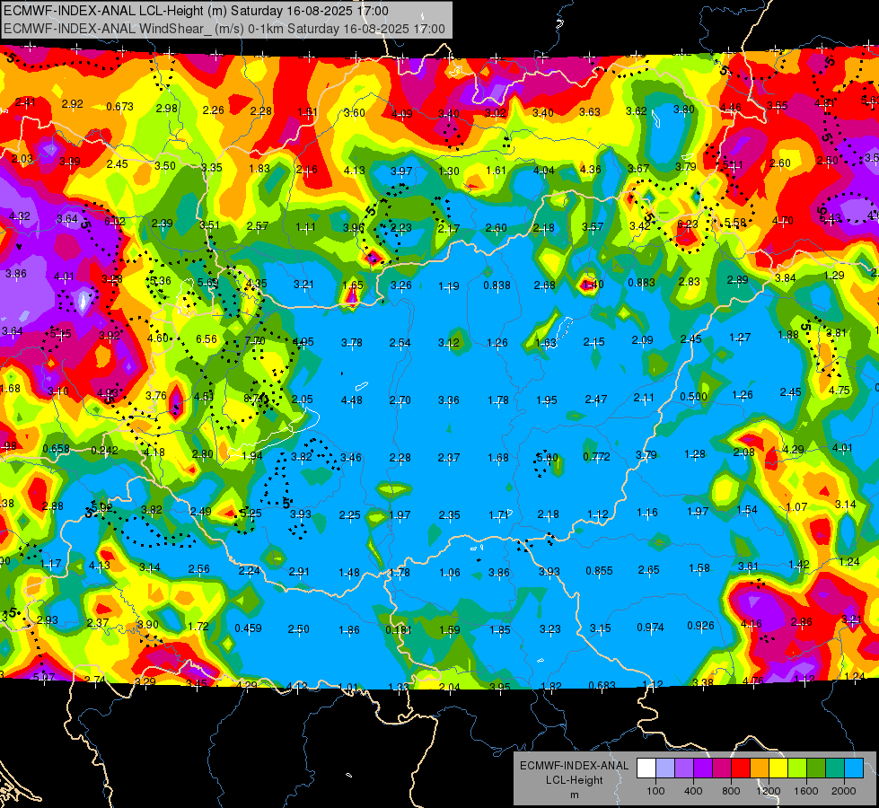Click the wind shear value 3.81
This screenshot has width=879, height=808.
click(x=836, y=333)
